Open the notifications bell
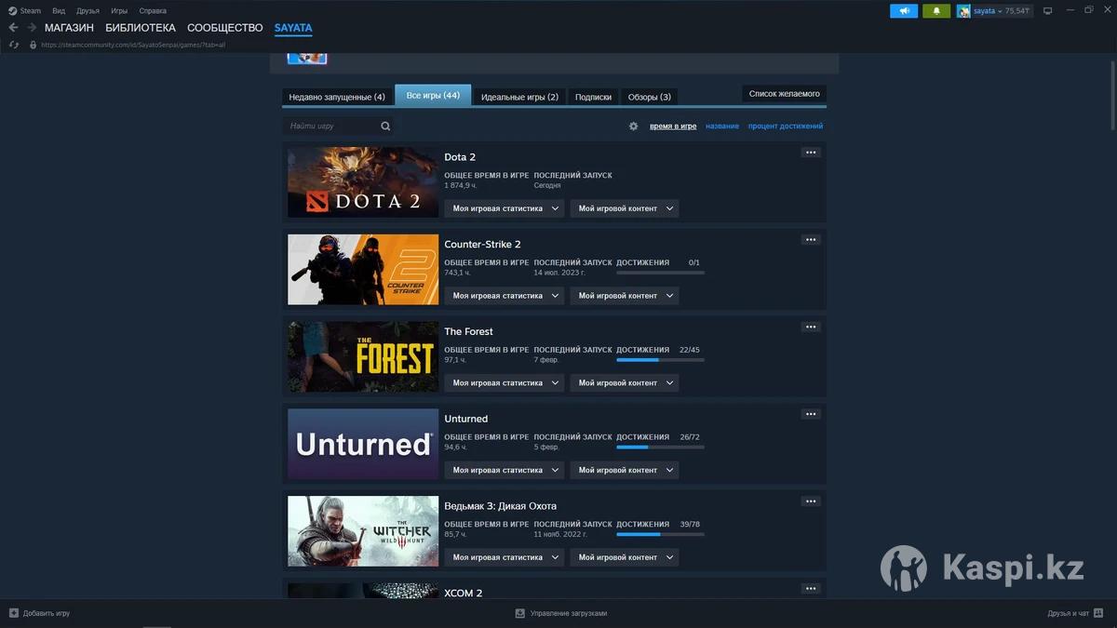The height and width of the screenshot is (628, 1117). [x=936, y=11]
